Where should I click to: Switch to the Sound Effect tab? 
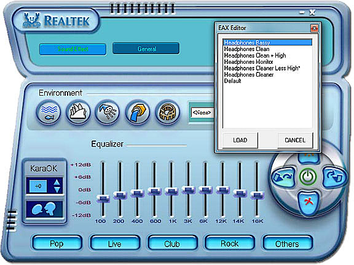point(73,49)
